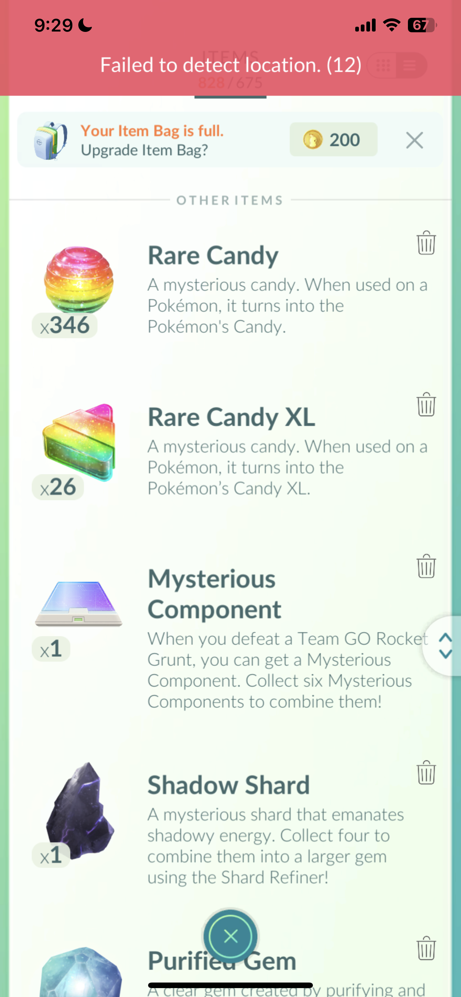Open the Shadow Shard title
461x997 pixels.
click(229, 785)
